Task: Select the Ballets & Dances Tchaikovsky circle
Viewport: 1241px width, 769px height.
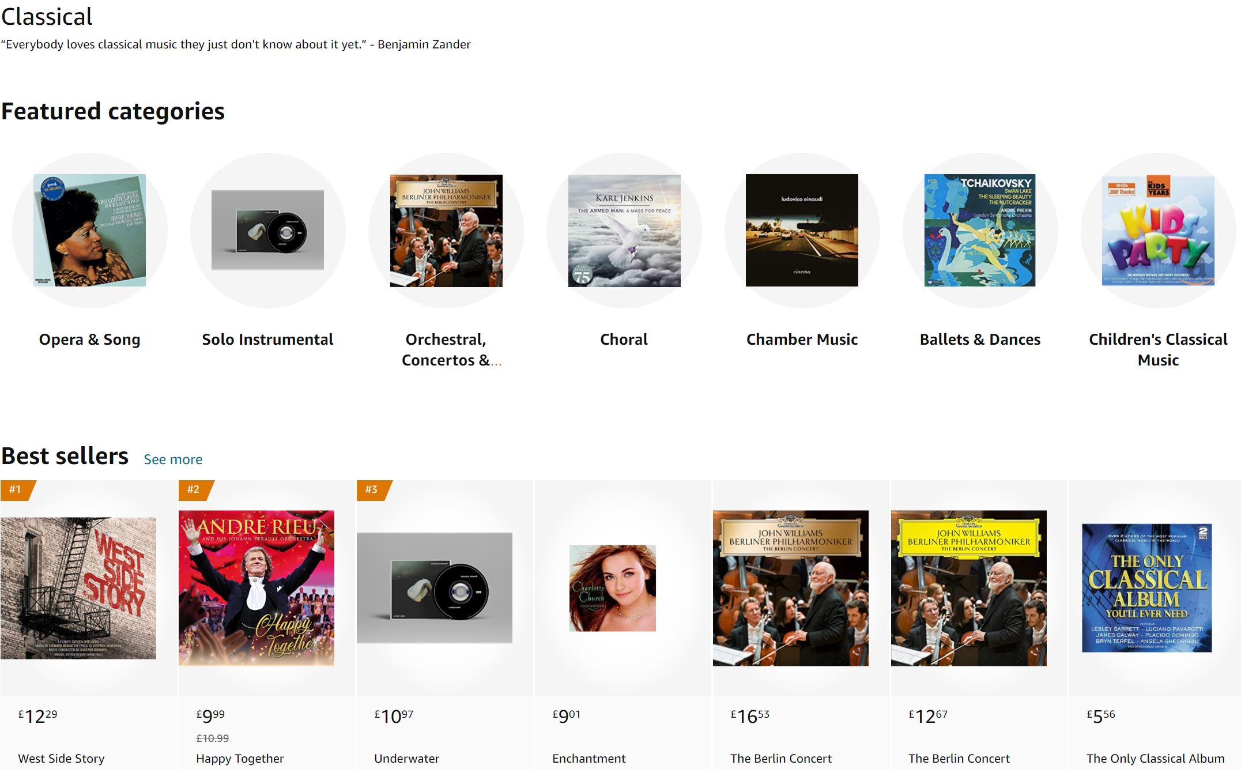Action: 980,230
